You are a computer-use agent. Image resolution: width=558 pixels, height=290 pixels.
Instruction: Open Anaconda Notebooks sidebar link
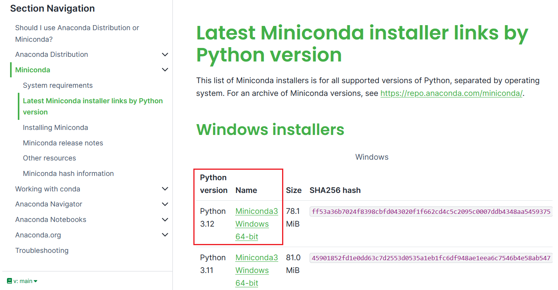(51, 220)
